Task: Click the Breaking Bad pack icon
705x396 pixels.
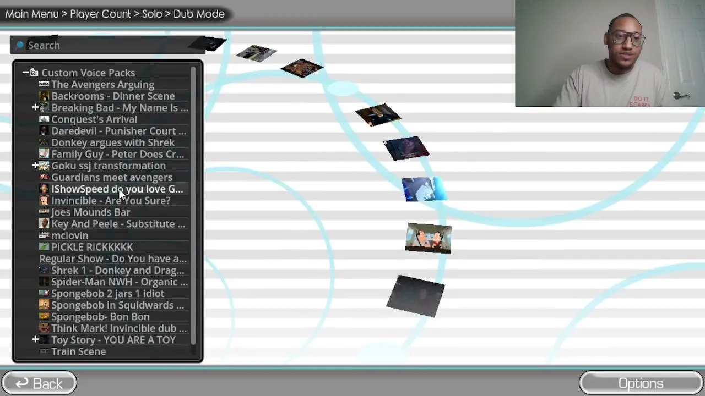Action: click(44, 108)
